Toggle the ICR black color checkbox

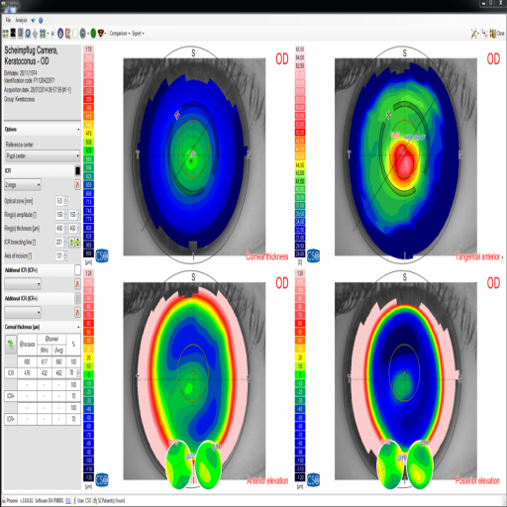77,170
